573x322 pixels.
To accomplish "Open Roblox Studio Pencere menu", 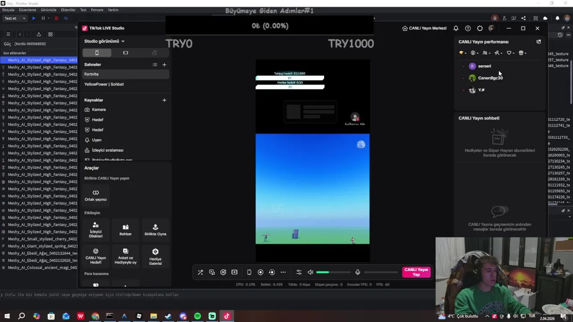I will (x=97, y=10).
